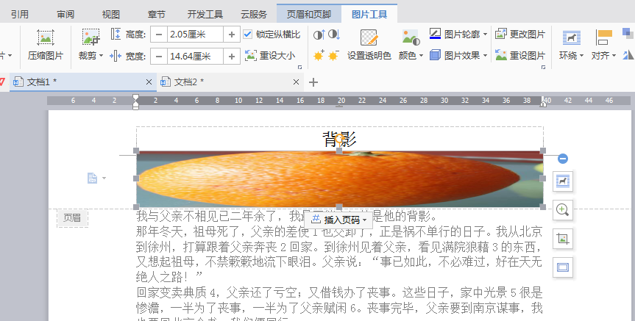Click the Compress Picture (压缩图片) icon
Screen dimensions: 635x321
[46, 37]
